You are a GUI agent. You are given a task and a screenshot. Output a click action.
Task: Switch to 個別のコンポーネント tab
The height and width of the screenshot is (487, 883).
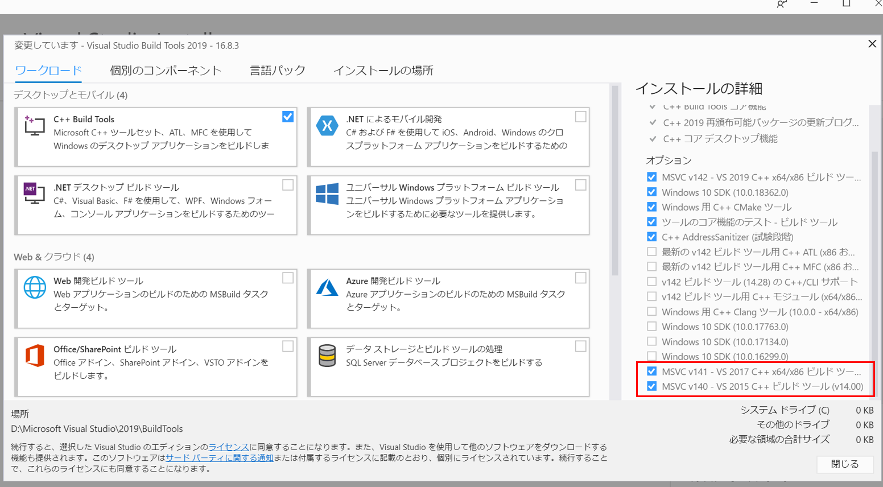[166, 71]
